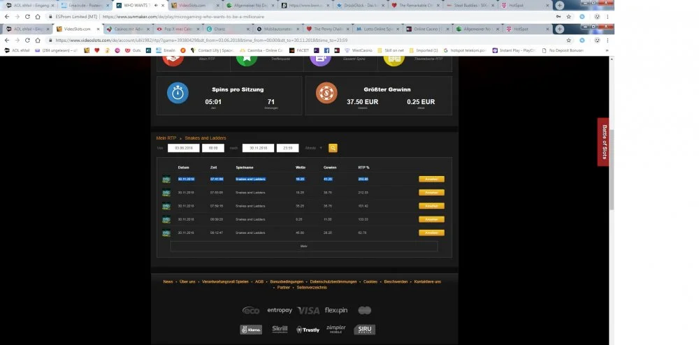Click the Klarna payment logo in the footer
Viewport: 699px width, 345px height.
(251, 330)
